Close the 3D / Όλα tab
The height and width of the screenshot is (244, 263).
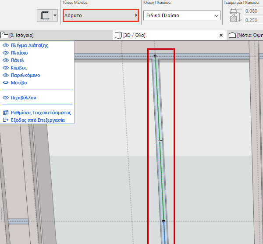point(220,35)
